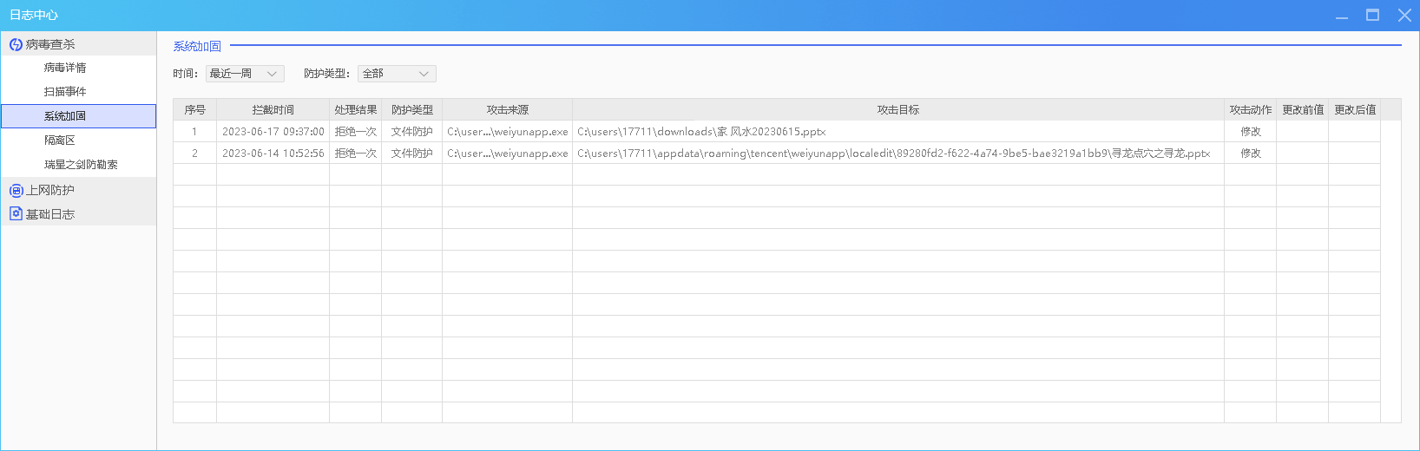
Task: Click row number 1 cell
Action: 195,132
